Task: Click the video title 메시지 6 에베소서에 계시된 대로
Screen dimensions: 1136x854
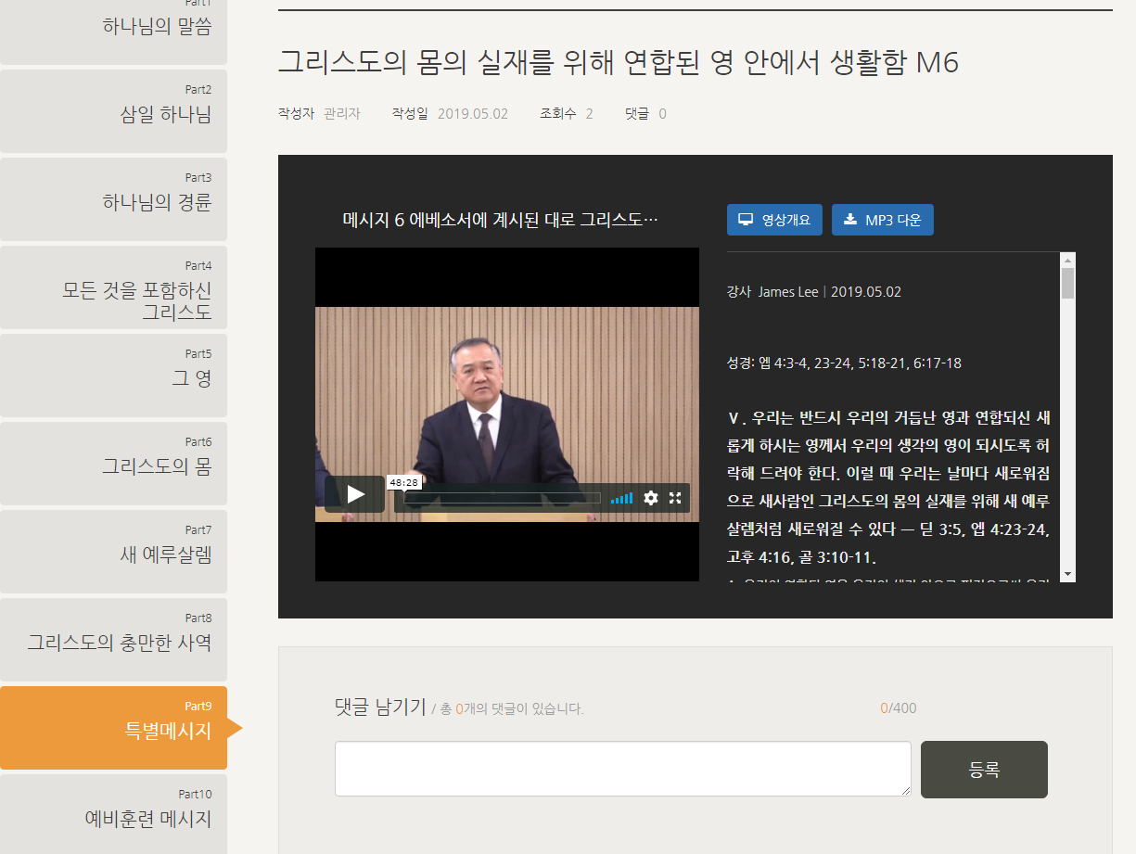Action: tap(501, 221)
